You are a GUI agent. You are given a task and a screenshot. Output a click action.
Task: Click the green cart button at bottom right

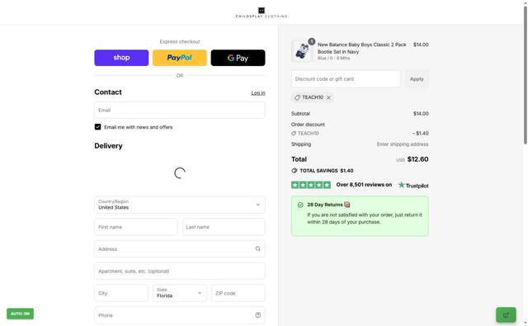506,315
